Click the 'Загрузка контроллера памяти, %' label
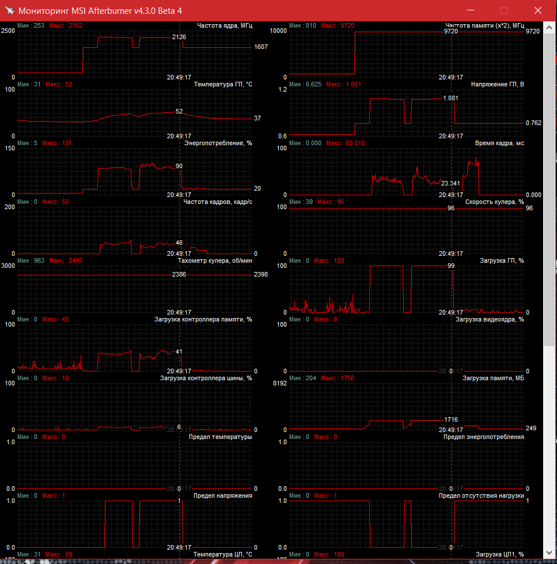The image size is (557, 564). coord(203,319)
